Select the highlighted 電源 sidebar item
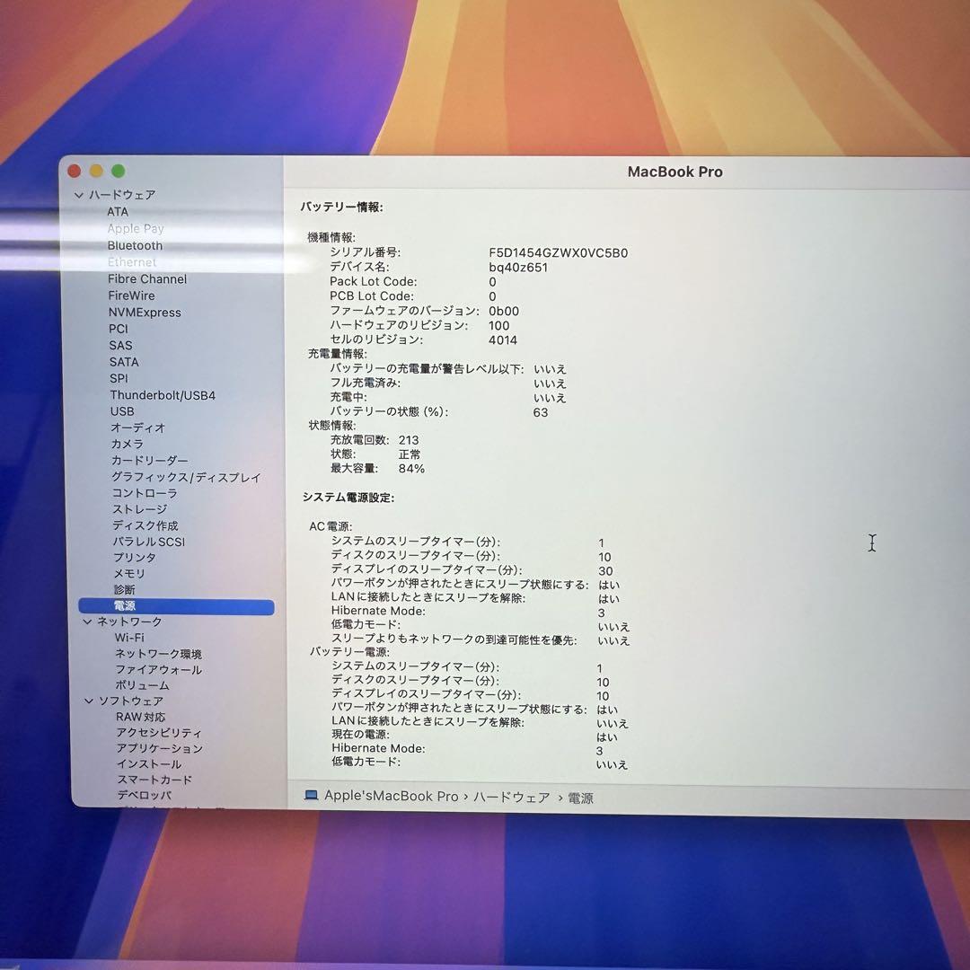 point(176,606)
